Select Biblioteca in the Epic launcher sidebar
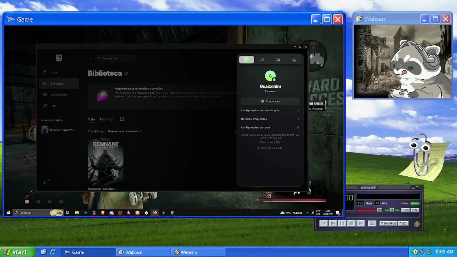Image resolution: width=457 pixels, height=257 pixels. (59, 84)
